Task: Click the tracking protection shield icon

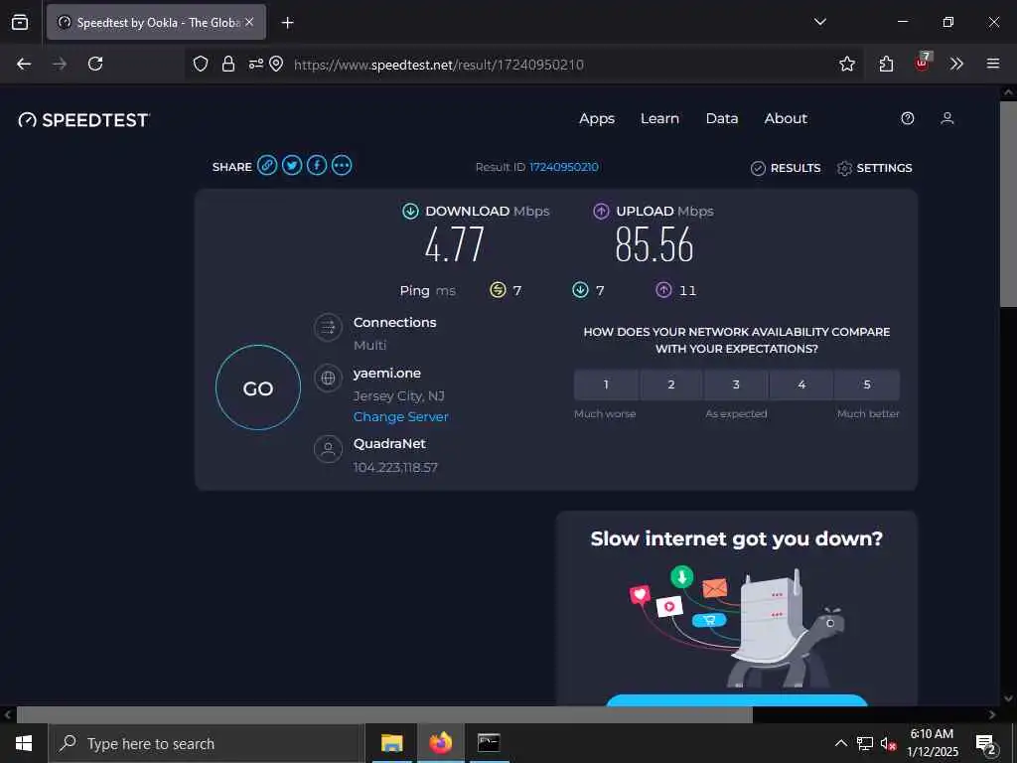Action: pos(201,64)
